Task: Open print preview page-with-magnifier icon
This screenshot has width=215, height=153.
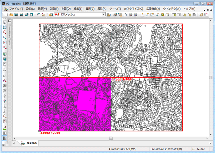Action: coord(125,15)
